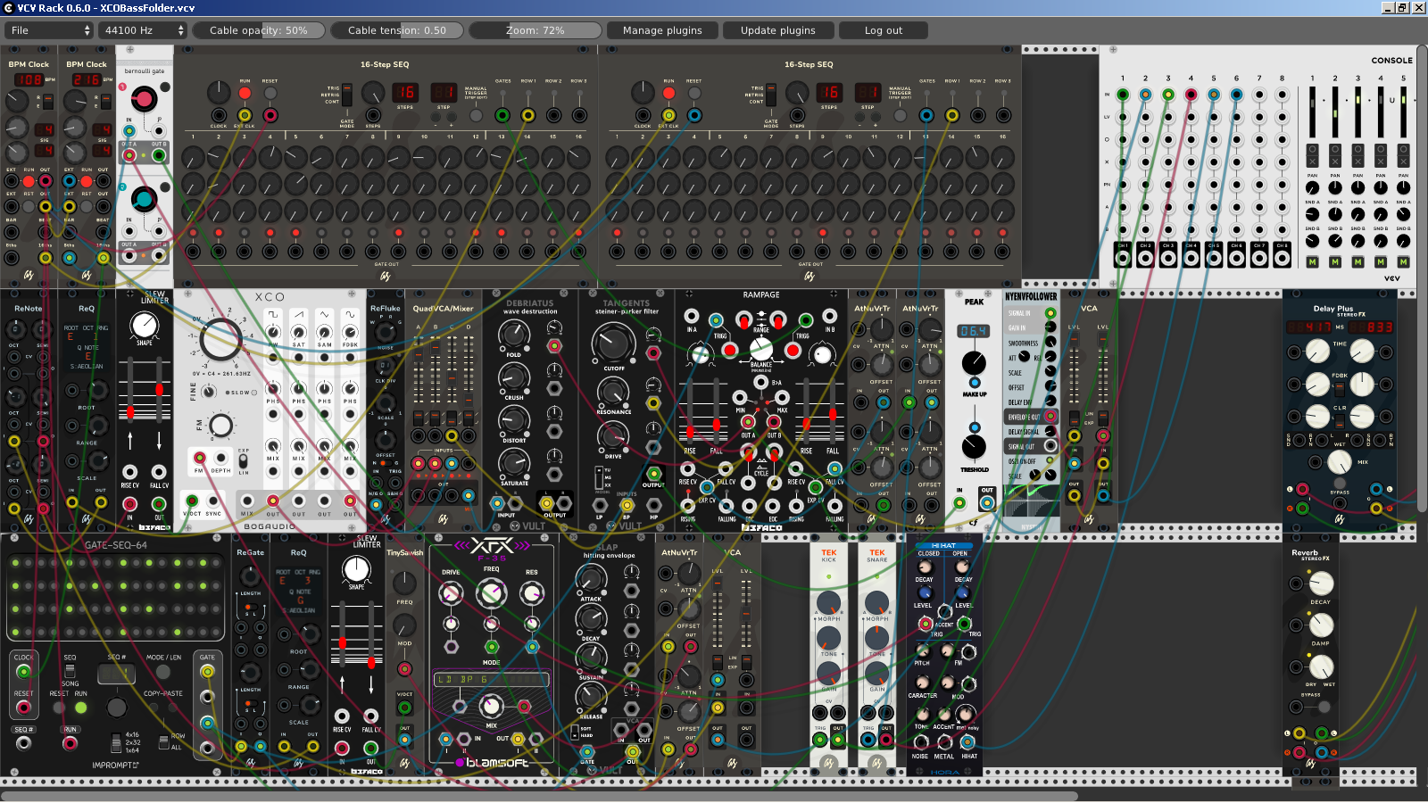The height and width of the screenshot is (803, 1428).
Task: Click the GATE-SEQ-64 SEQ # display
Action: [x=116, y=675]
